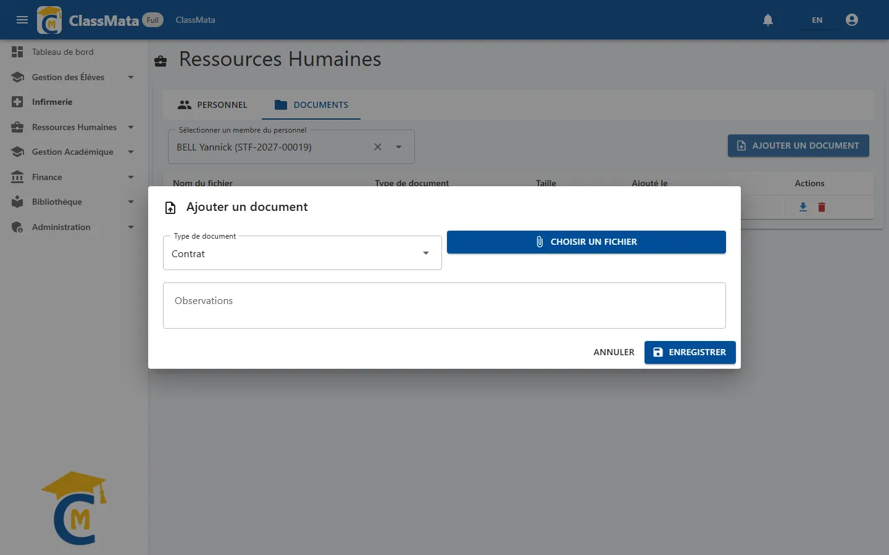Screen dimensions: 889x555
Task: Download the document in Actions column
Action: tap(803, 207)
